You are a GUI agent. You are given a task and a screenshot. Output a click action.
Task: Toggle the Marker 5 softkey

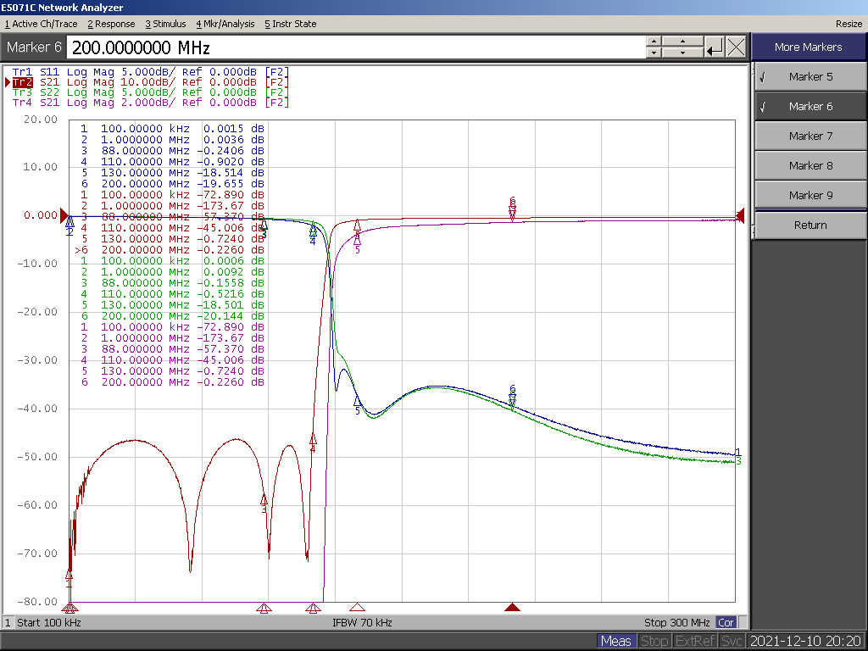[x=810, y=76]
